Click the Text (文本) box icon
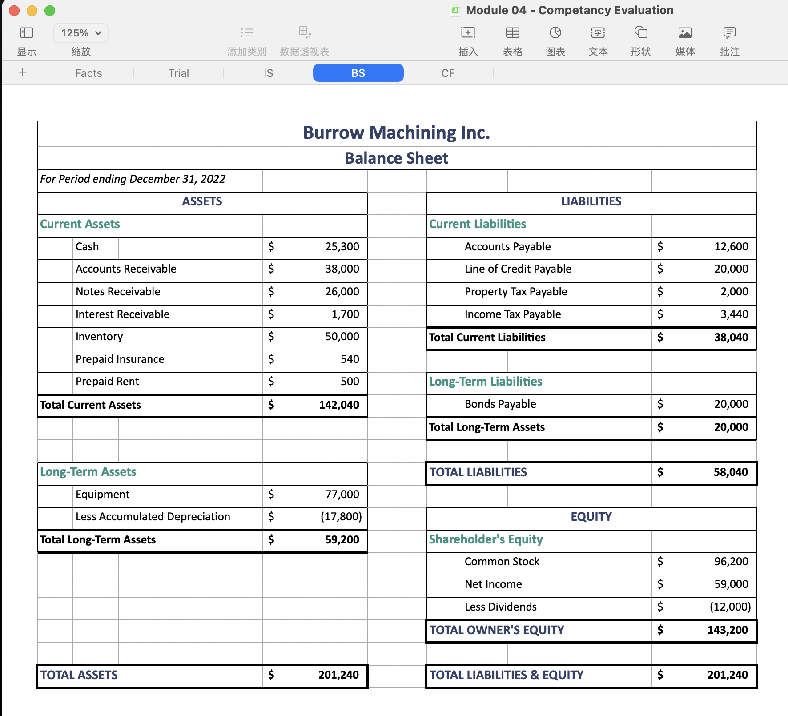Viewport: 788px width, 716px height. point(598,33)
